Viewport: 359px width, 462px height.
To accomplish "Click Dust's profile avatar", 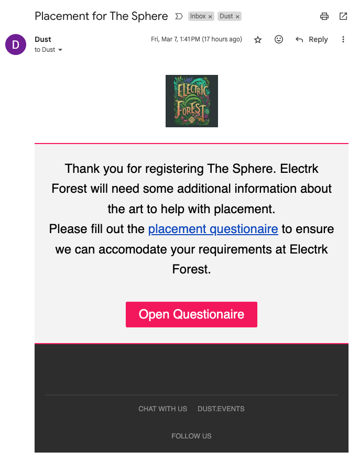I will [x=15, y=45].
